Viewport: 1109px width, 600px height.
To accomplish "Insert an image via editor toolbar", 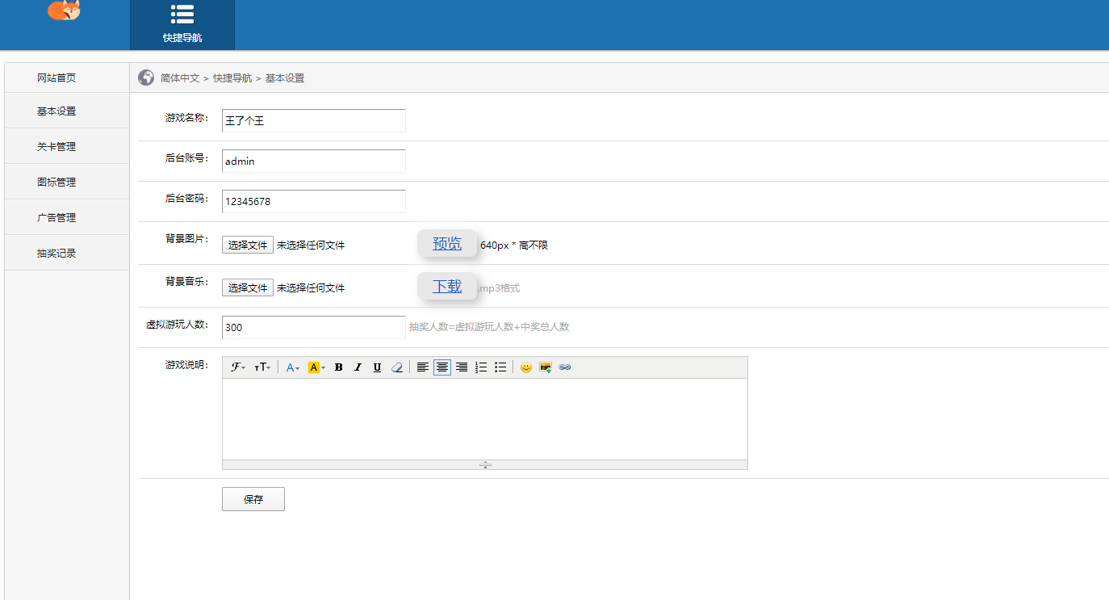I will click(x=546, y=367).
